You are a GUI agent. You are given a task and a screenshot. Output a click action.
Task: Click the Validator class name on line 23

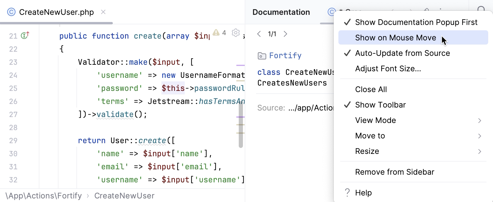pyautogui.click(x=99, y=62)
